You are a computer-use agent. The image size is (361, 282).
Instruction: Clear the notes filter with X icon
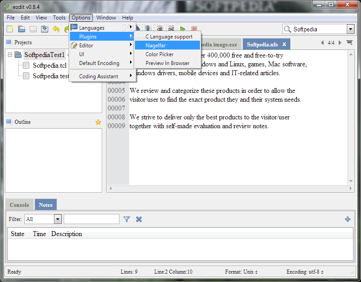tap(139, 219)
